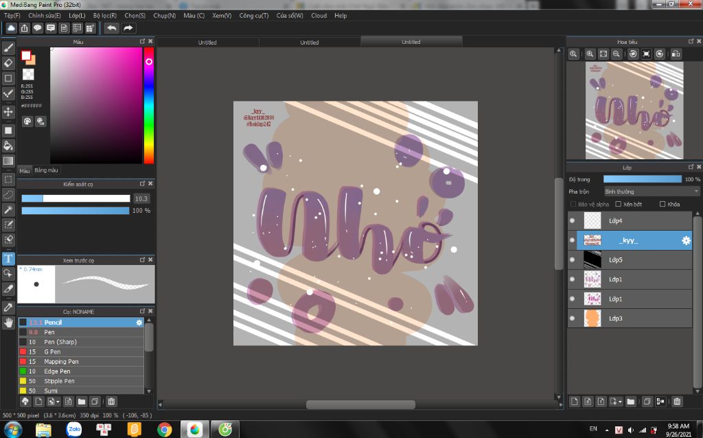
Task: Toggle visibility of the _kyy_ layer
Action: pos(572,240)
